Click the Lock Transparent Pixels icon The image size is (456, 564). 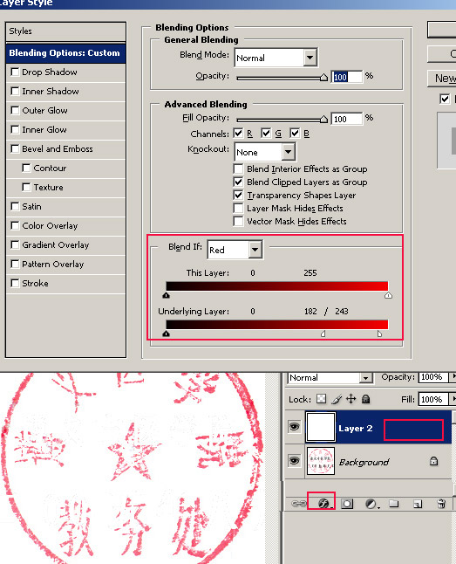(x=321, y=399)
